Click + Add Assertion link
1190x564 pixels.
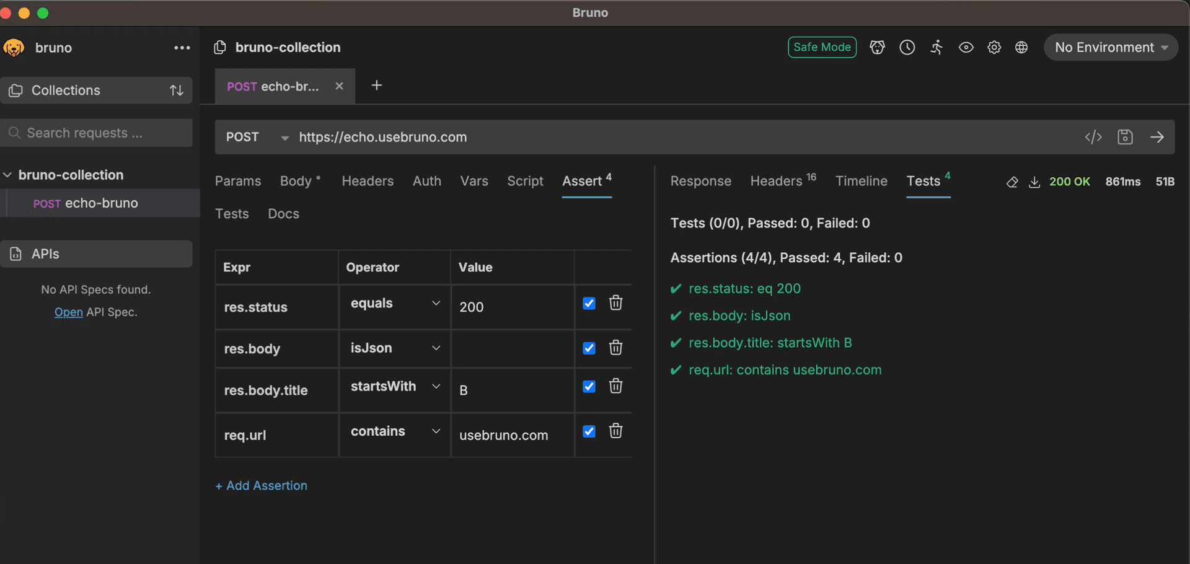point(261,486)
